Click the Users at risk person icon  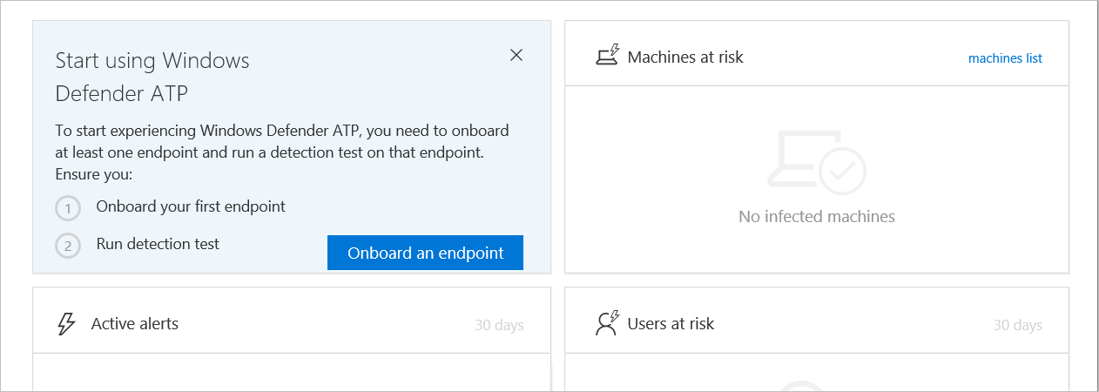point(606,323)
